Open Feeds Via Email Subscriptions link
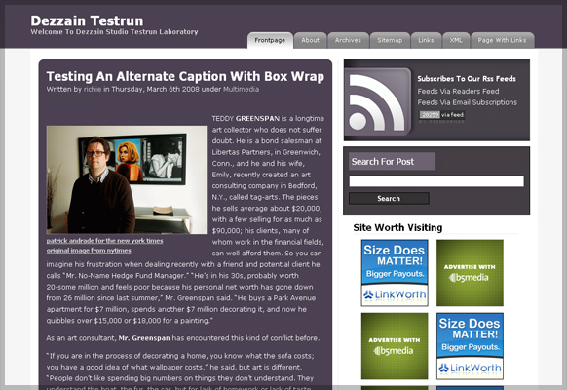Image resolution: width=567 pixels, height=390 pixels. pos(468,102)
